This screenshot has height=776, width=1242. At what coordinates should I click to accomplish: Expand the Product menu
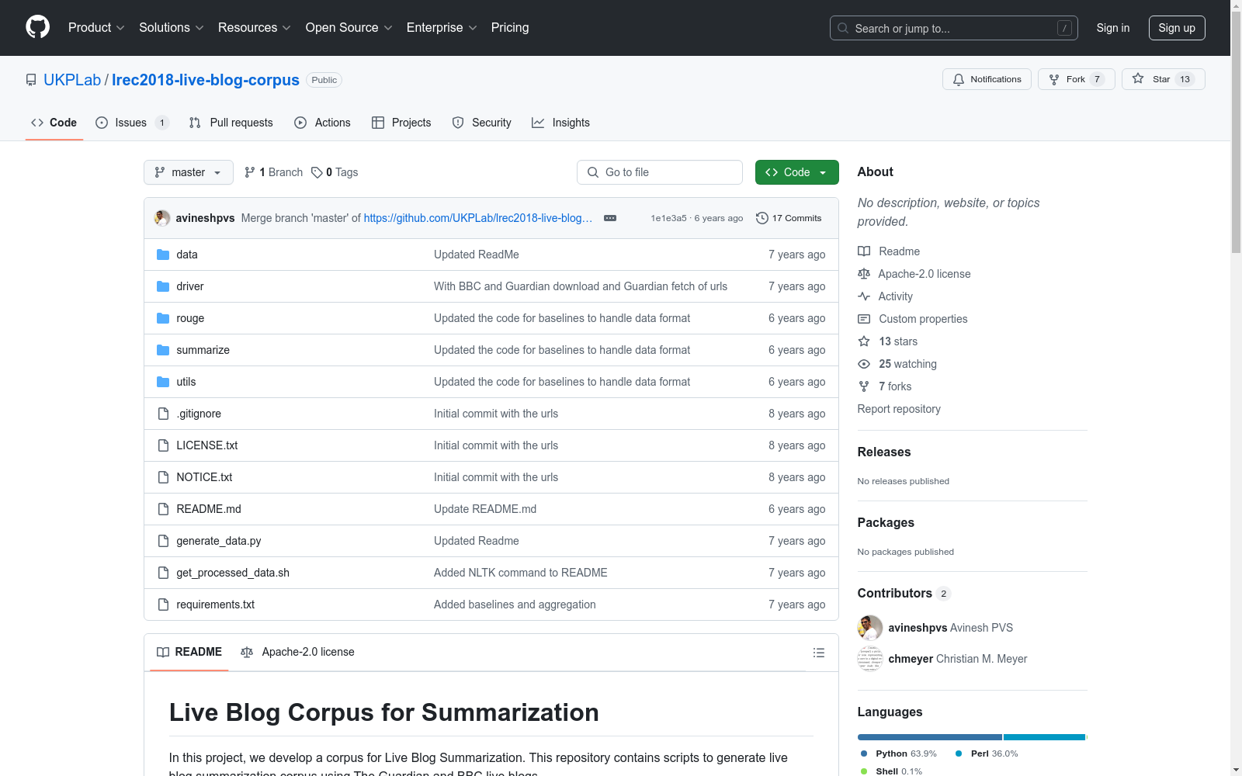96,28
